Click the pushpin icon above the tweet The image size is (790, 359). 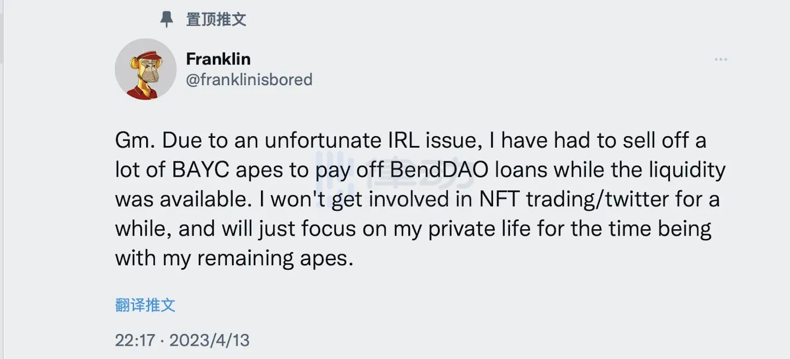pyautogui.click(x=168, y=19)
